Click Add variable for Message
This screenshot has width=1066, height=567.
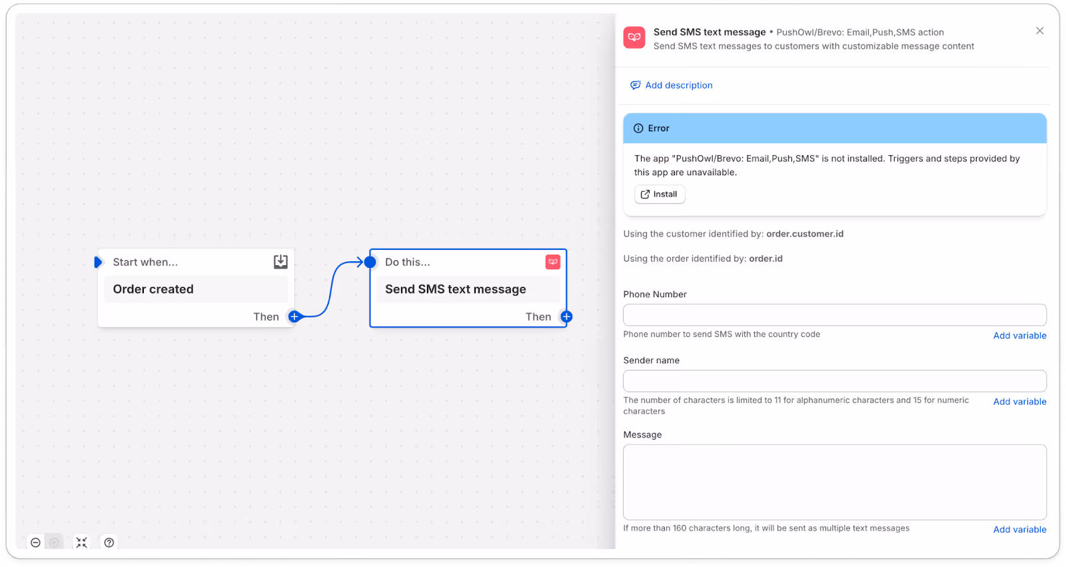(x=1020, y=530)
